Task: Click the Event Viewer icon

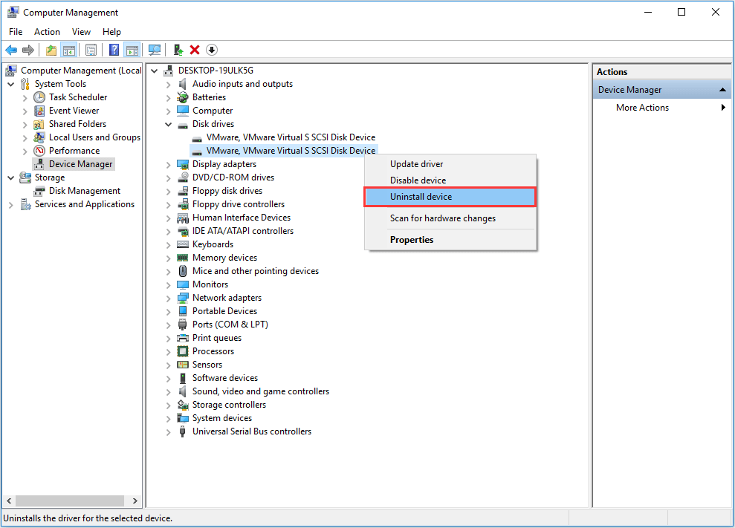Action: [x=39, y=111]
